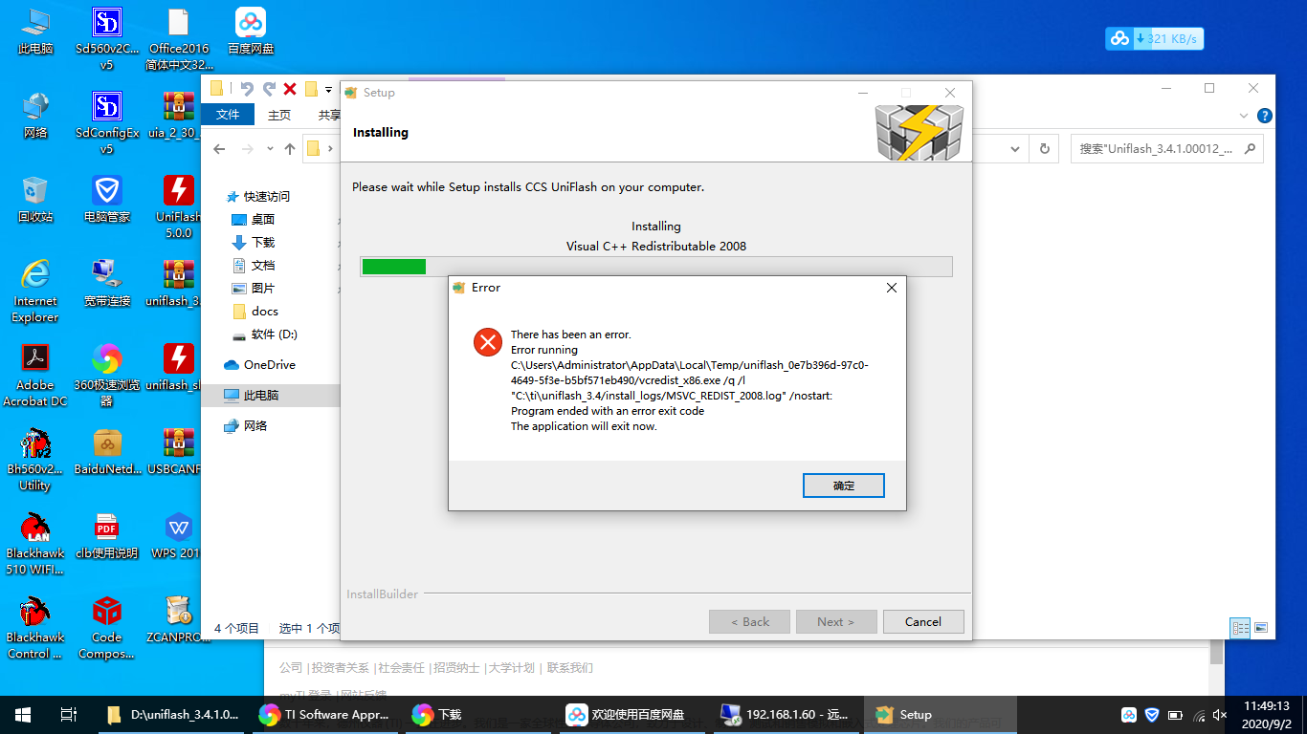1307x734 pixels.
Task: Open Task View from the taskbar
Action: (68, 715)
